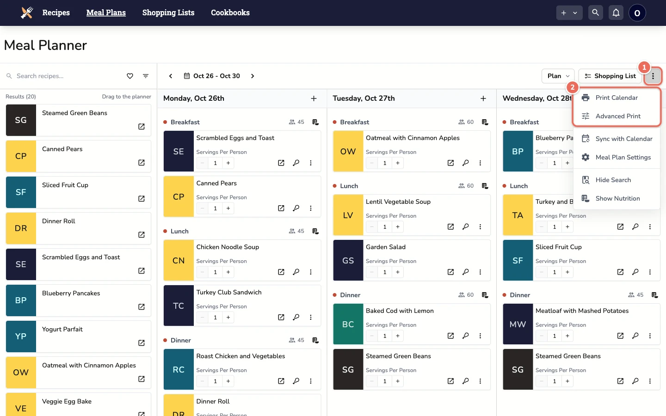Add a meal to Monday, Oct 26th
Screen dimensions: 666x416
[x=314, y=98]
